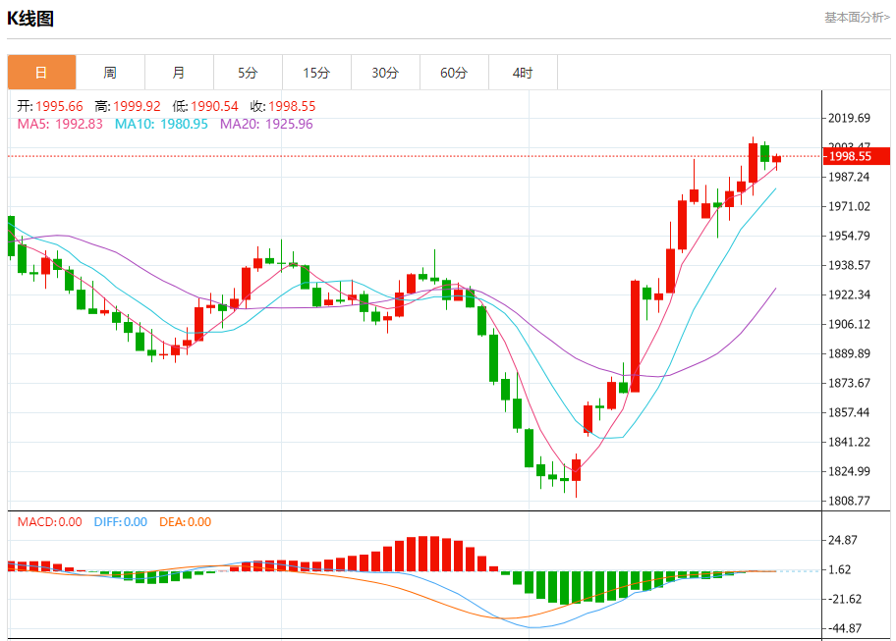Open the 15分 interval tab
This screenshot has height=641, width=896.
pos(316,73)
